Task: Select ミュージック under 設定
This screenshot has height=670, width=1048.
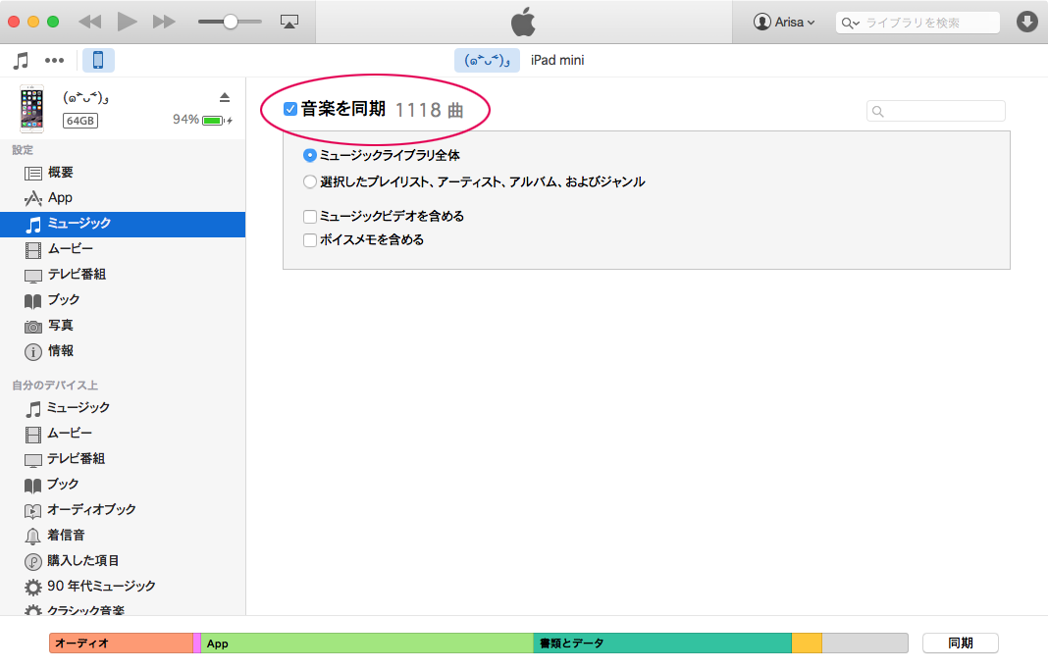Action: tap(123, 224)
